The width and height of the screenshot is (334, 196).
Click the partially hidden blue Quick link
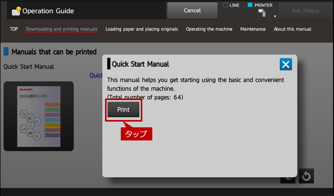pyautogui.click(x=96, y=75)
